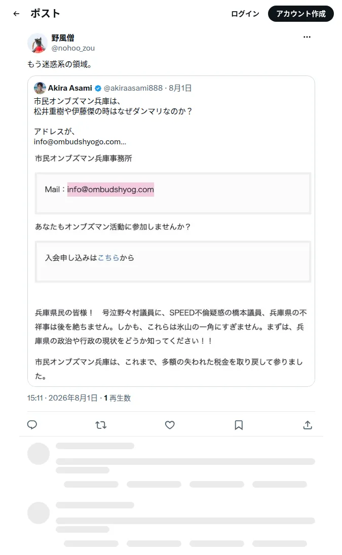Viewport: 342px width, 555px height.
Task: Click the quoted post date 8月1日
Action: point(180,88)
